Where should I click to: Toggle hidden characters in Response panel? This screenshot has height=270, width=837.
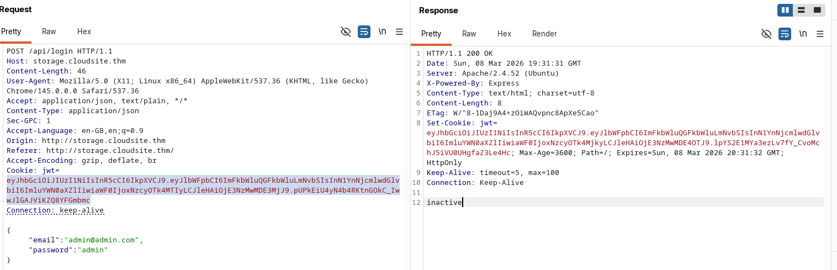(766, 34)
